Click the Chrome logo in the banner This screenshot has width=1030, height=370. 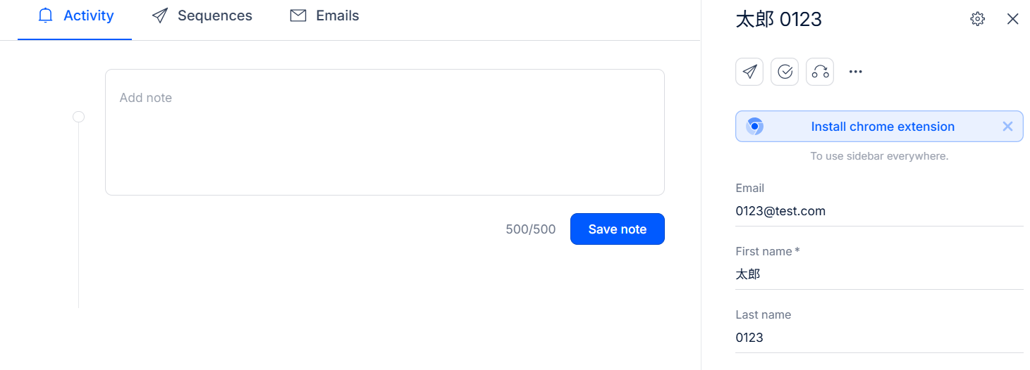(754, 127)
